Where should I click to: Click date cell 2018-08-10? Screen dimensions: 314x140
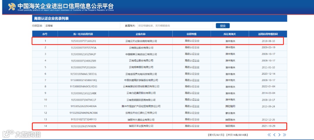click(268, 41)
